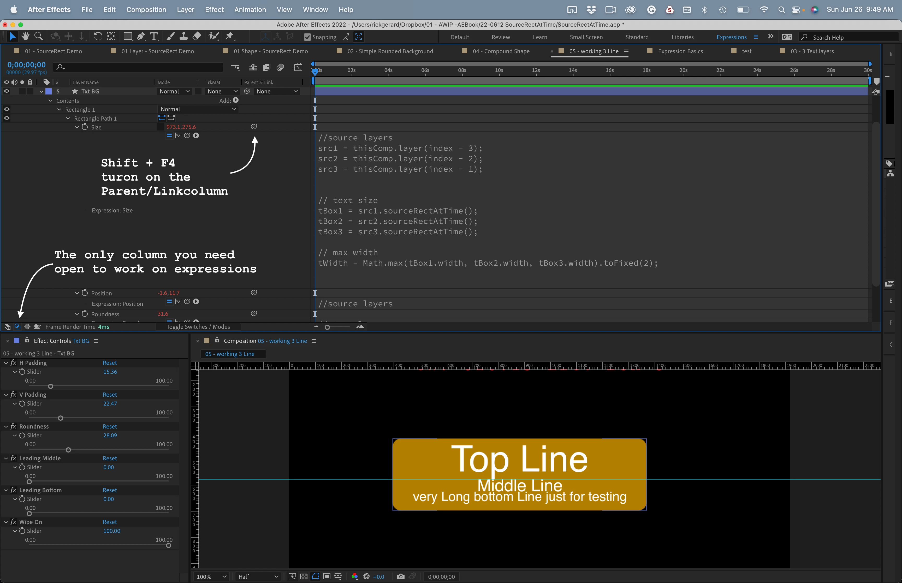
Task: Toggle Rectangle 1 visibility eye
Action: [7, 109]
